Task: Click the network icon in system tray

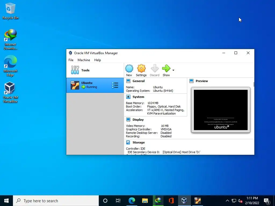Action: pos(234,201)
